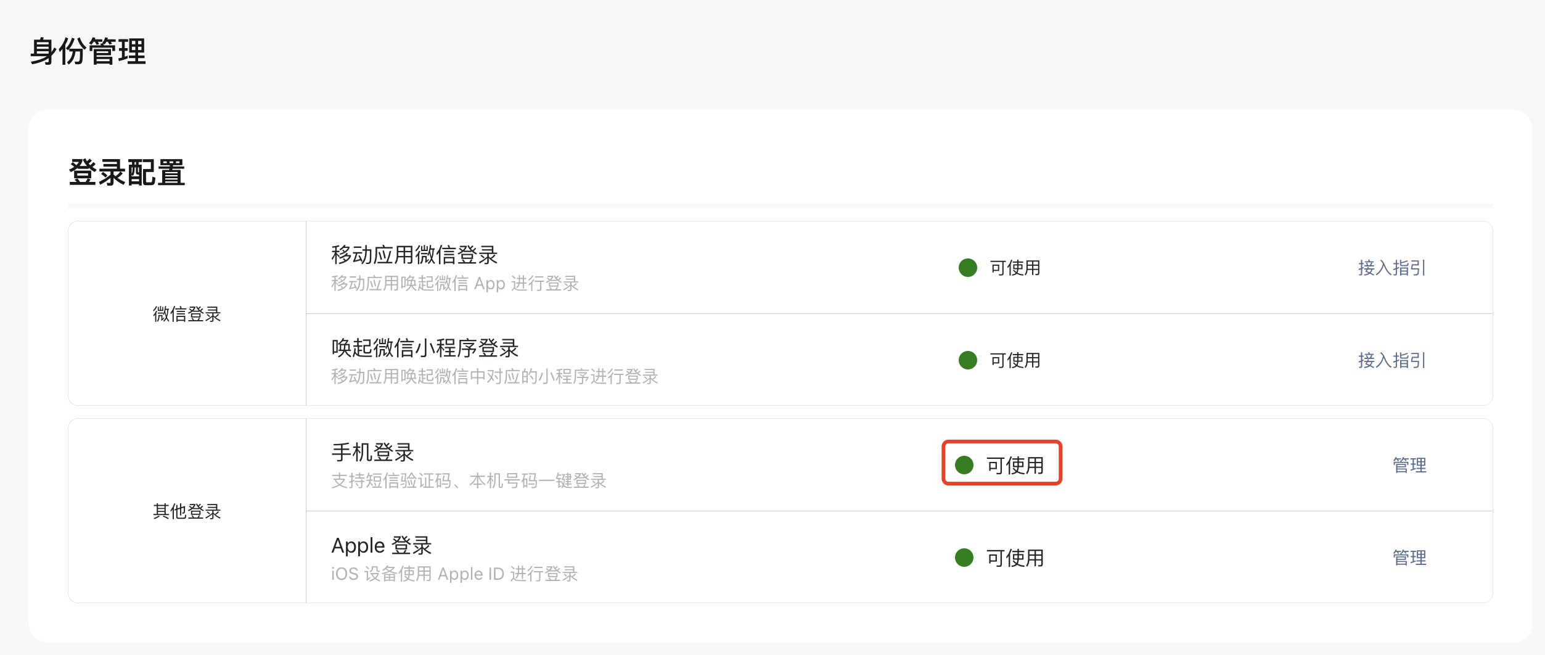Click the 身份管理 page title
This screenshot has width=1545, height=655.
pos(88,51)
